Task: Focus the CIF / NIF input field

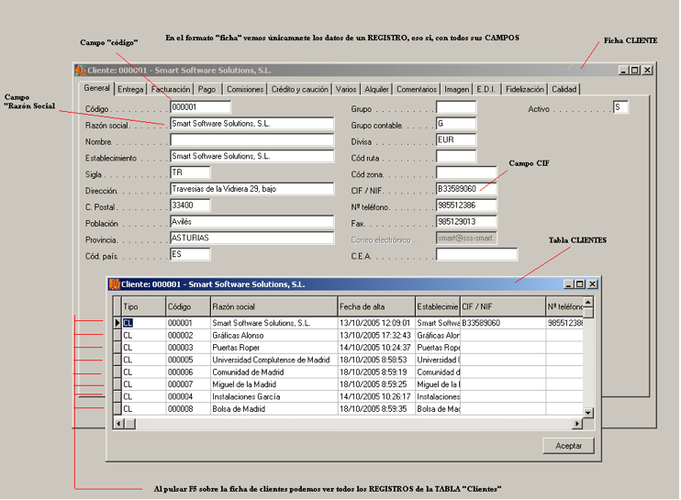Action: 465,190
